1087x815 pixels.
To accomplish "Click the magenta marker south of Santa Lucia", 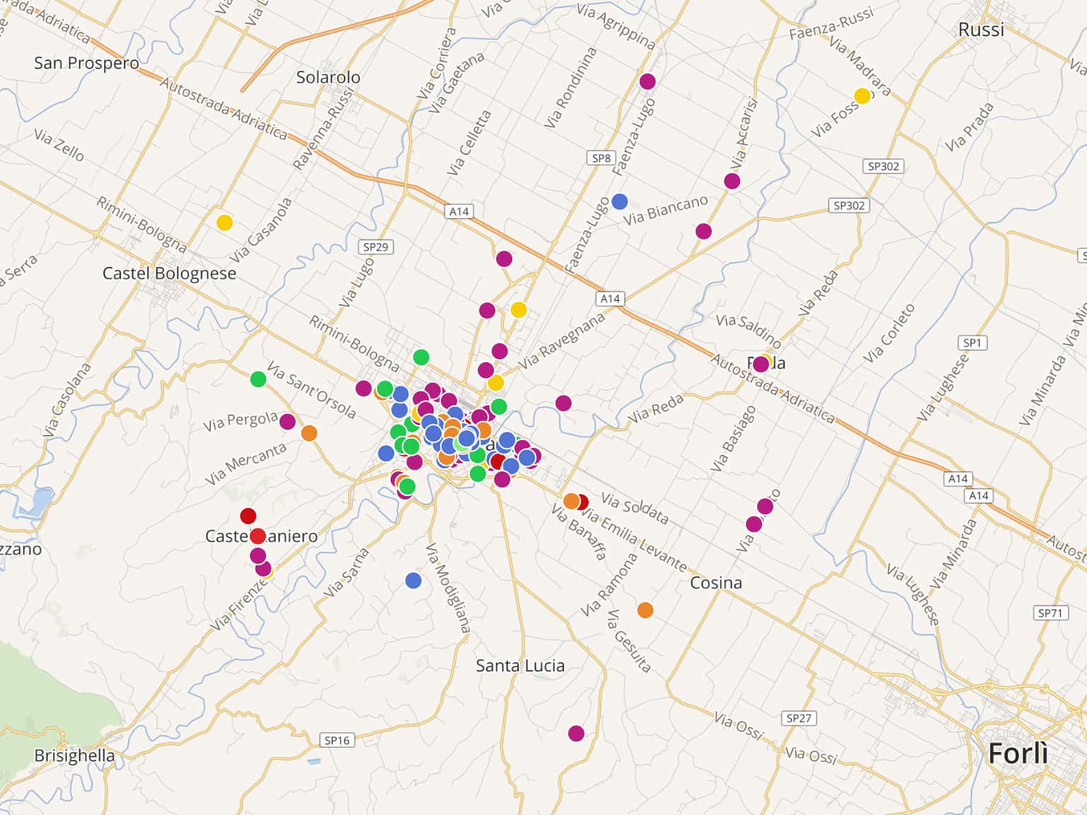I will [577, 734].
